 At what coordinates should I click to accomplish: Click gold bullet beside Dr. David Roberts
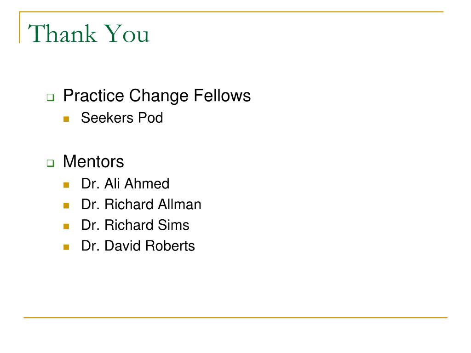point(66,247)
